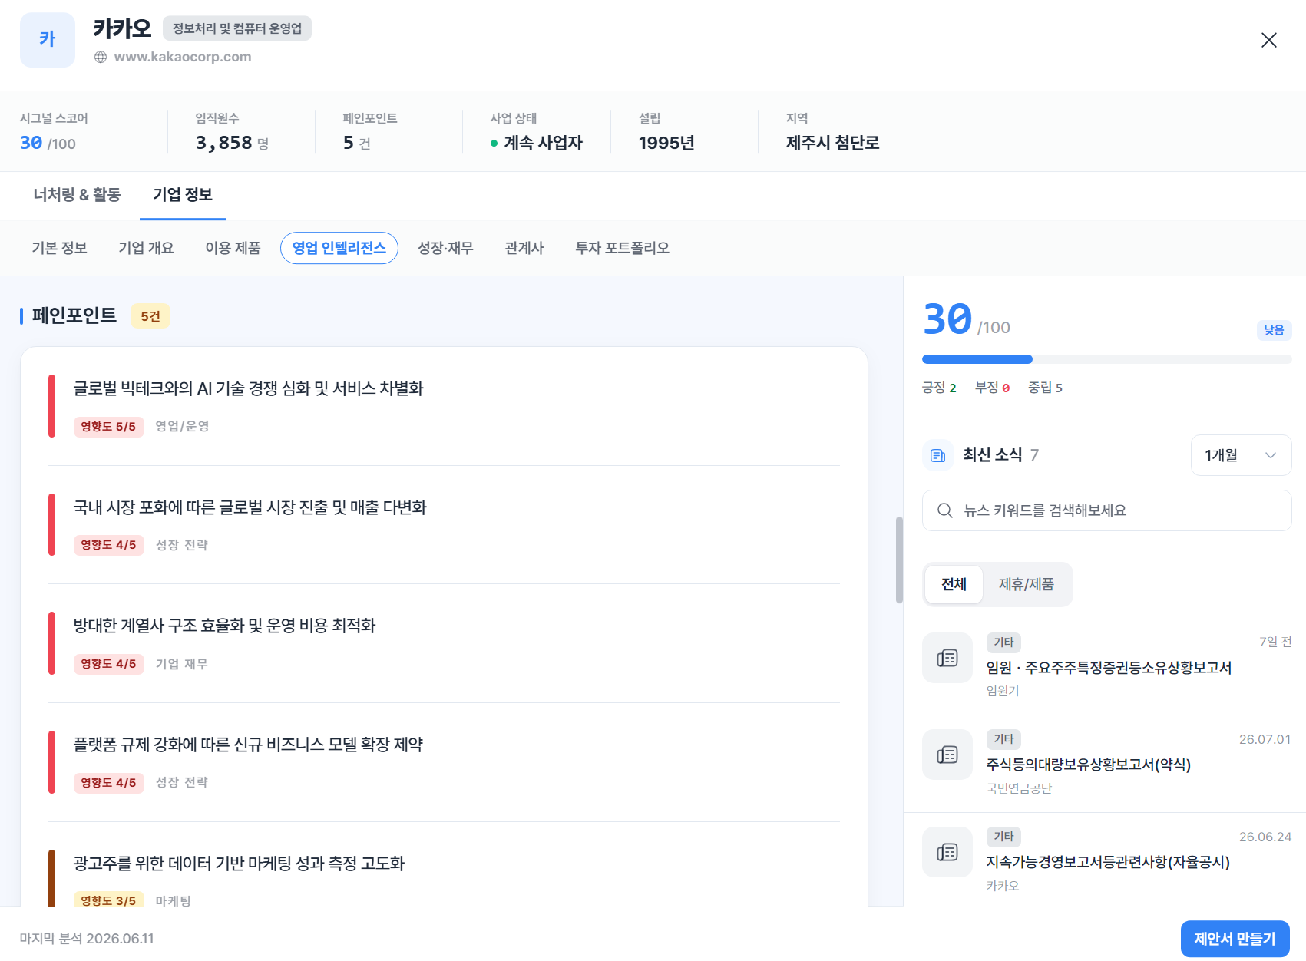This screenshot has height=961, width=1306.
Task: Click the signal score progress bar
Action: click(1107, 359)
